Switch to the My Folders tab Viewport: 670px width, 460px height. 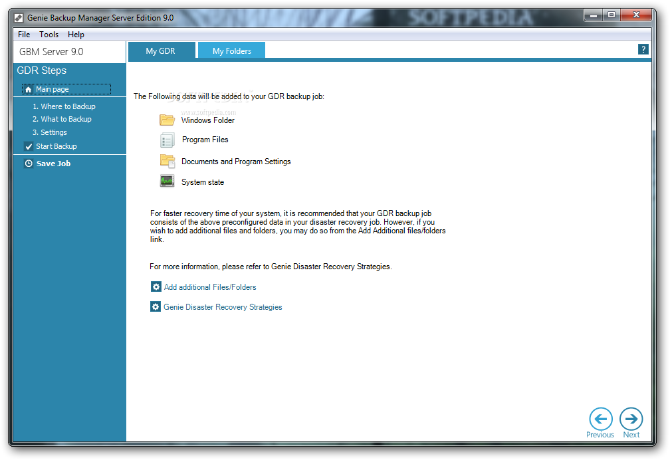pyautogui.click(x=231, y=51)
